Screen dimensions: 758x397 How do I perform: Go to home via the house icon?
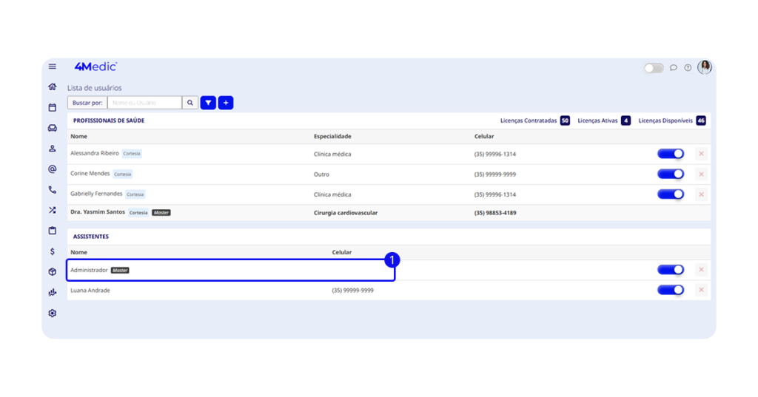tap(53, 86)
